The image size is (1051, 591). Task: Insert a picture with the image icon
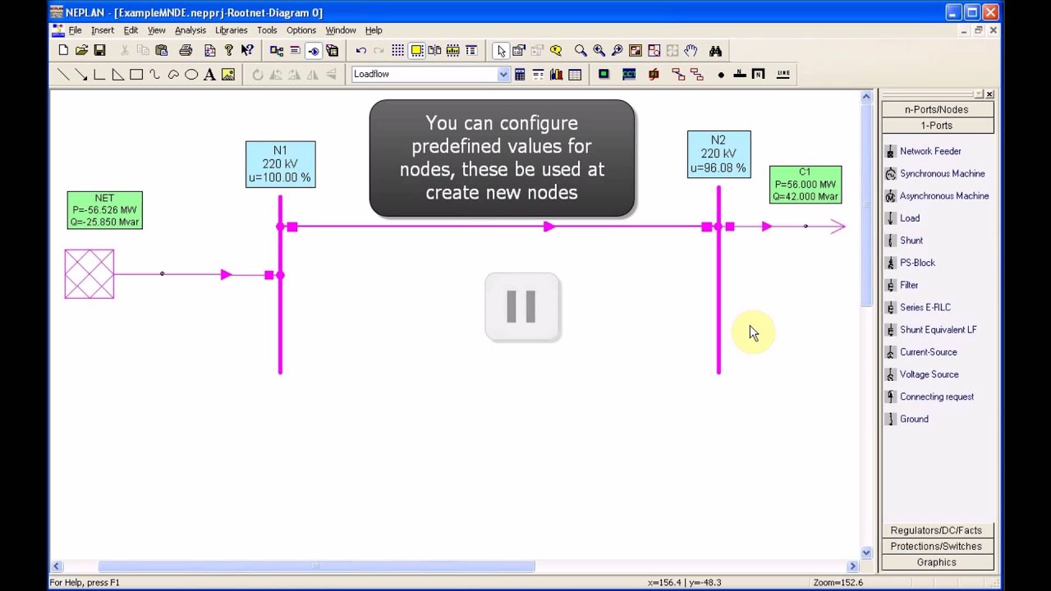tap(228, 75)
